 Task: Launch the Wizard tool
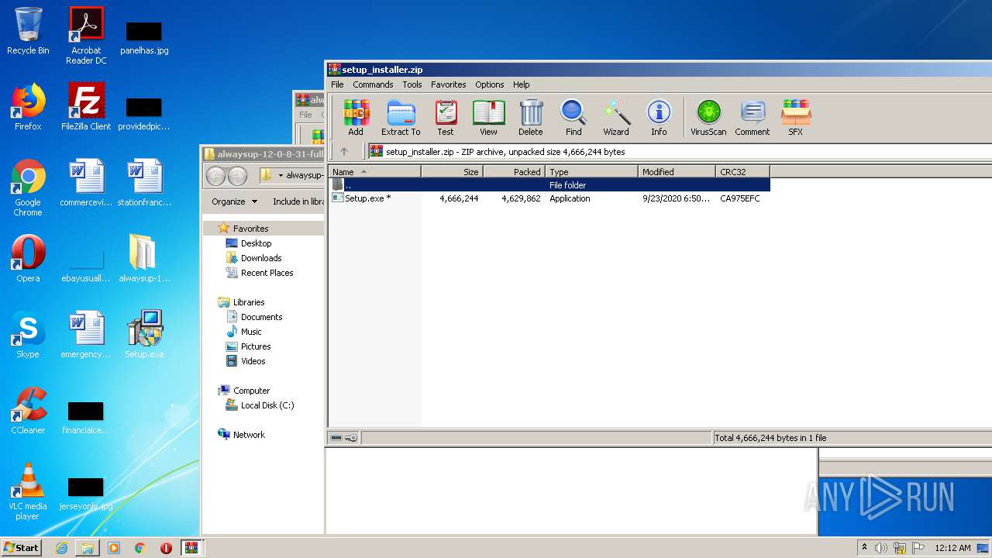(x=616, y=118)
